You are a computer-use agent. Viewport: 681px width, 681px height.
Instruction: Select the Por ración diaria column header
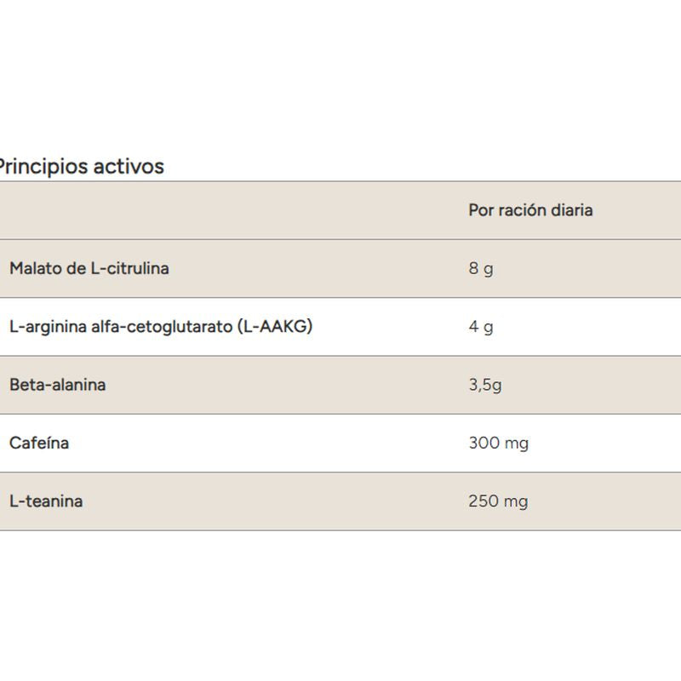529,209
